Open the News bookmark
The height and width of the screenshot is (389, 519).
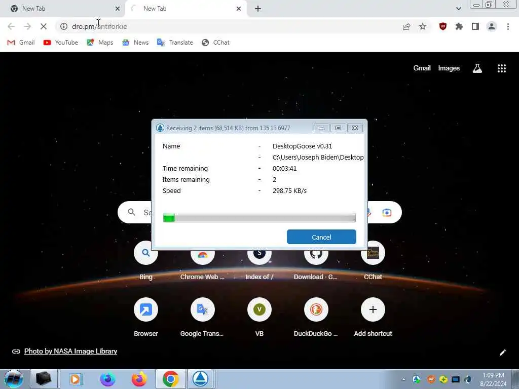point(135,43)
